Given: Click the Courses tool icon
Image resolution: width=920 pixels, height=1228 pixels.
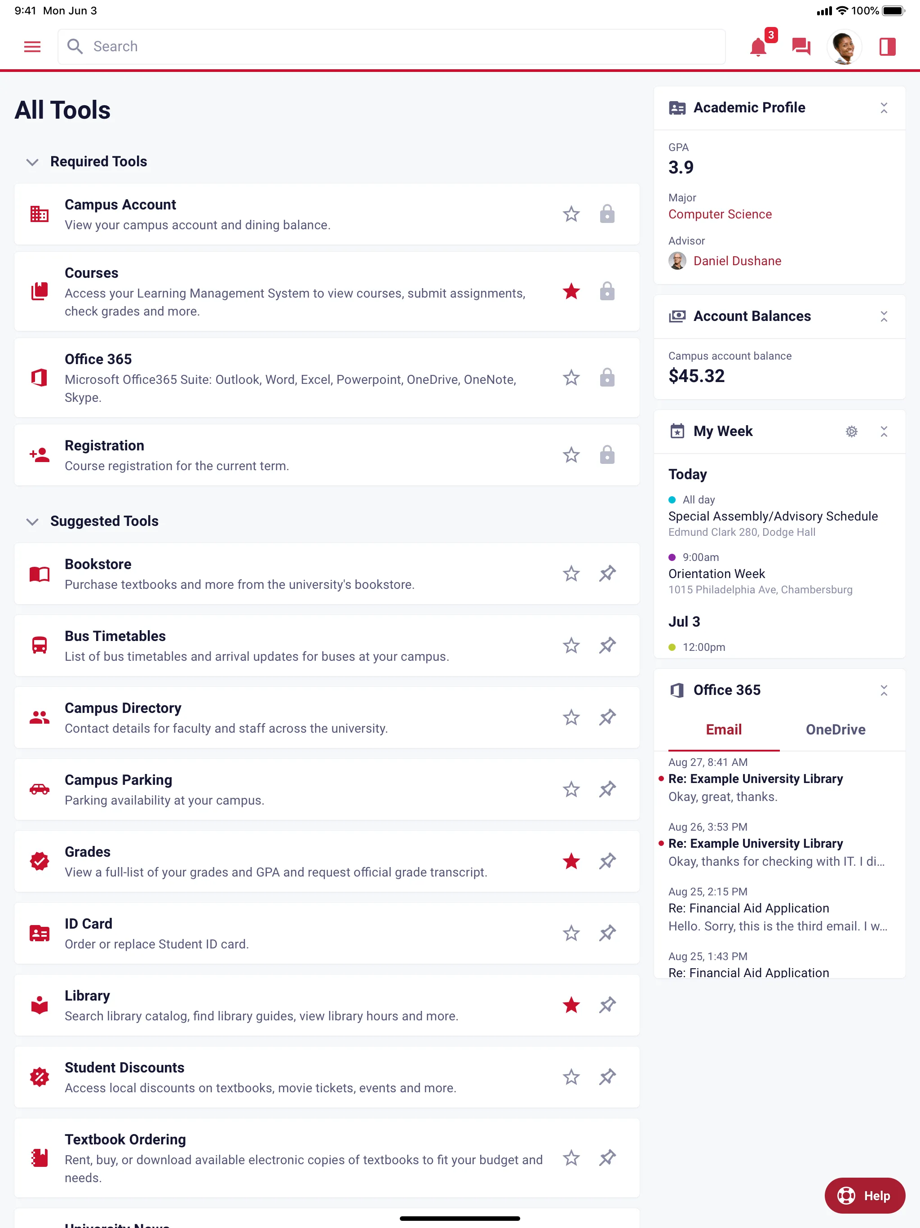Looking at the screenshot, I should 40,291.
